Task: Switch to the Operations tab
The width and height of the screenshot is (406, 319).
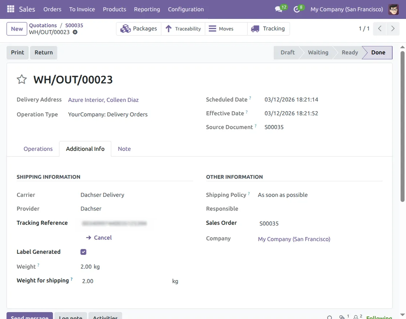Action: tap(38, 149)
